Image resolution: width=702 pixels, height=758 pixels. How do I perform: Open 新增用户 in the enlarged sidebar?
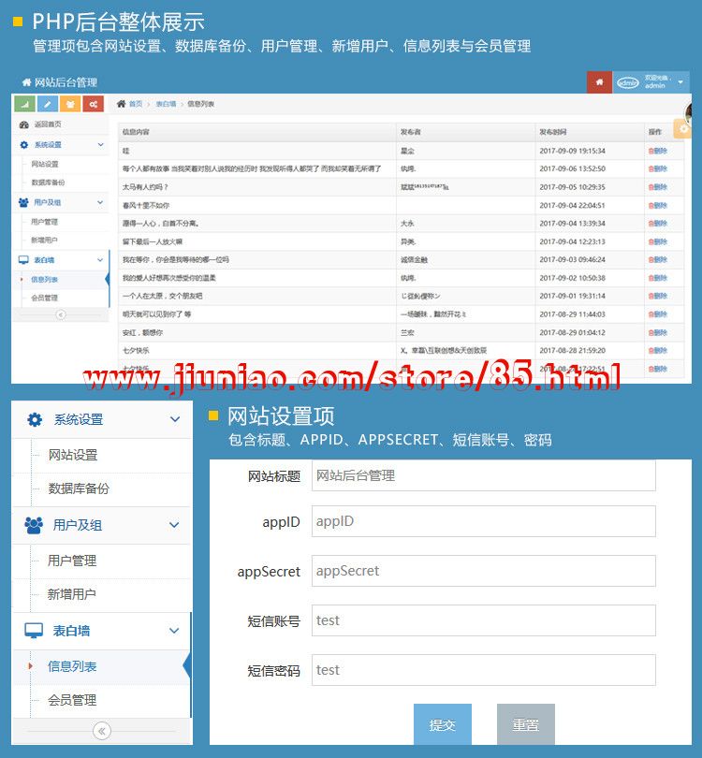coord(72,593)
